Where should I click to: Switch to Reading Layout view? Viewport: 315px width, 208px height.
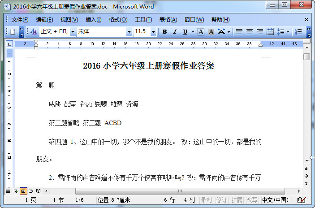[39, 191]
